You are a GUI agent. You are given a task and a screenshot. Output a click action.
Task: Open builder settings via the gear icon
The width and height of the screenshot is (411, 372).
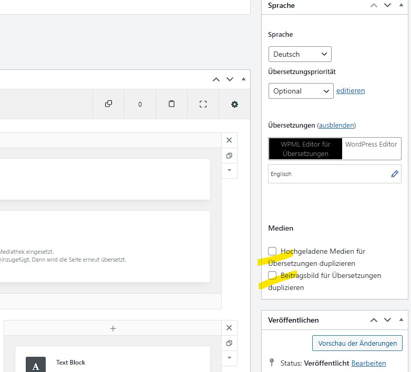[234, 104]
